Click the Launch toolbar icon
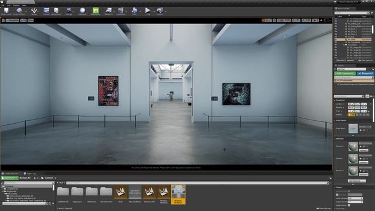The height and width of the screenshot is (211, 375). point(159,11)
